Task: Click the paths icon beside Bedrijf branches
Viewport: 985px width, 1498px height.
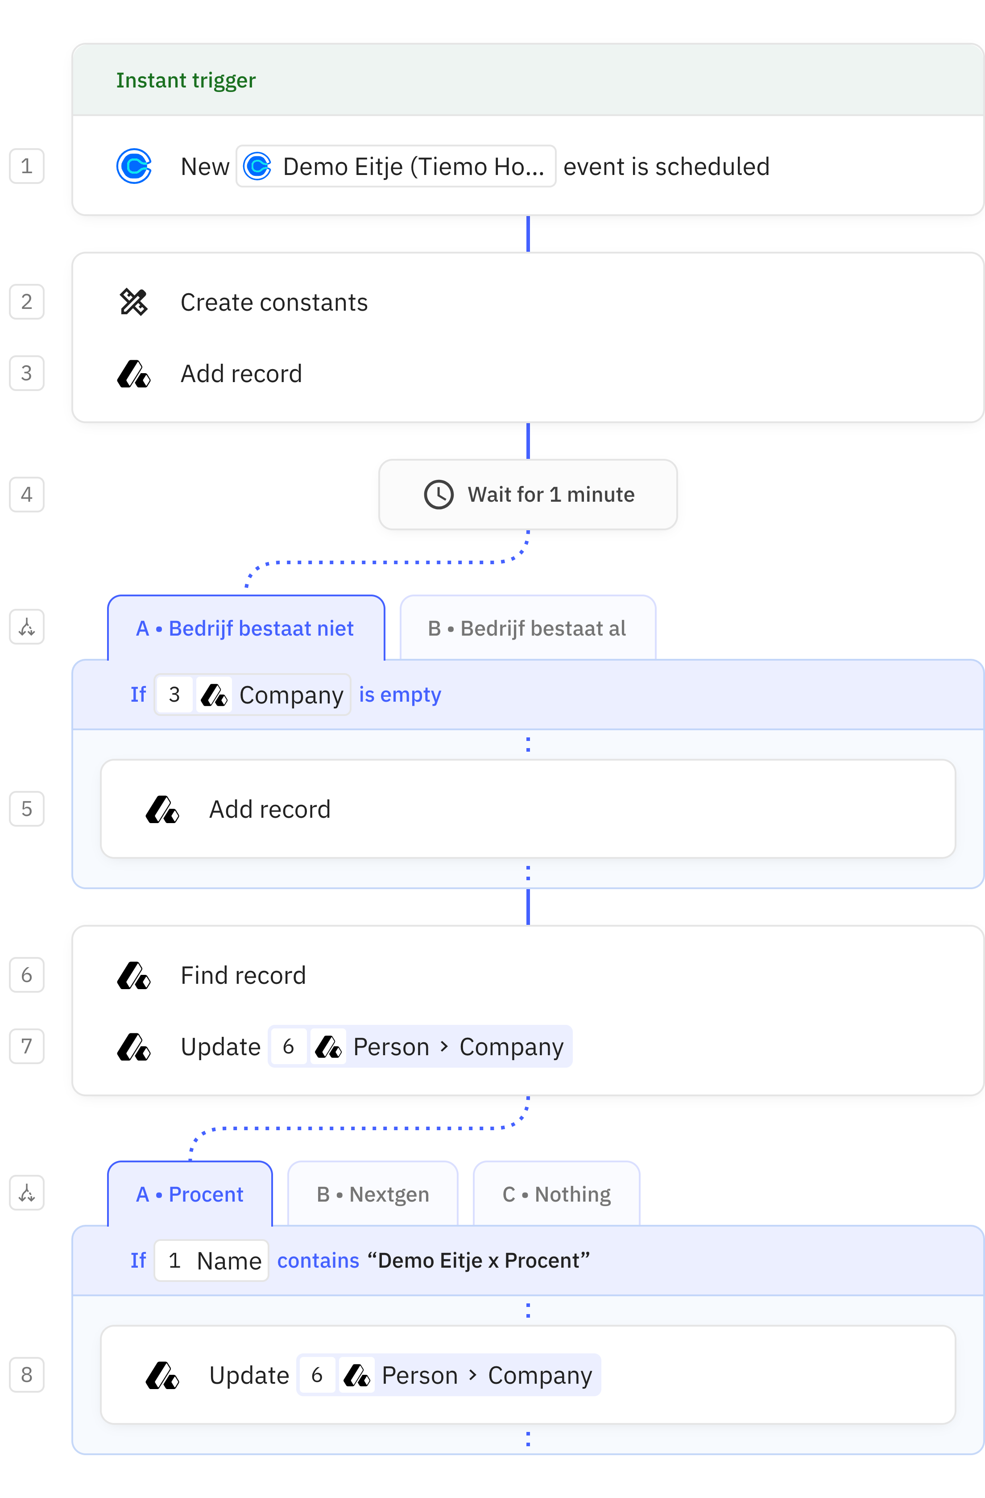Action: [26, 627]
